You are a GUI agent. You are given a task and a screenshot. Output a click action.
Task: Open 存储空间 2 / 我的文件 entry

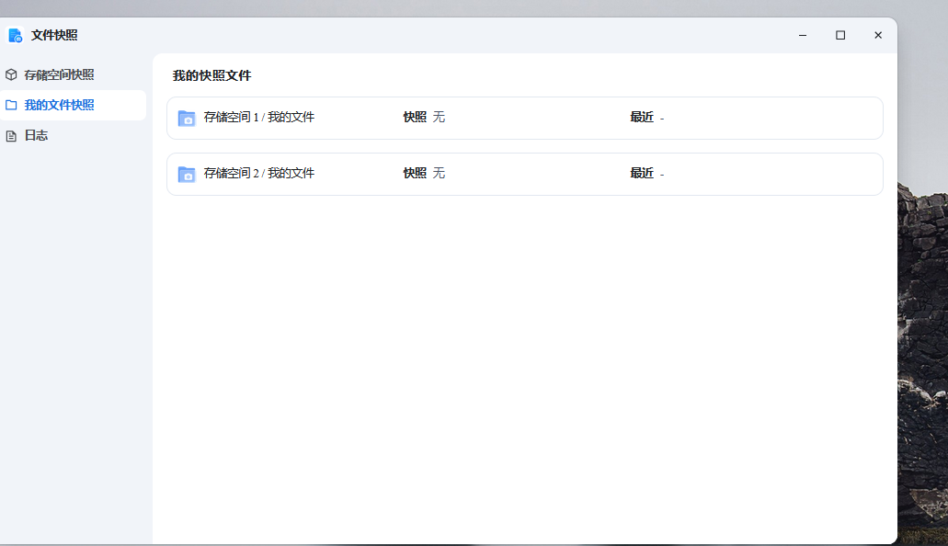(525, 174)
